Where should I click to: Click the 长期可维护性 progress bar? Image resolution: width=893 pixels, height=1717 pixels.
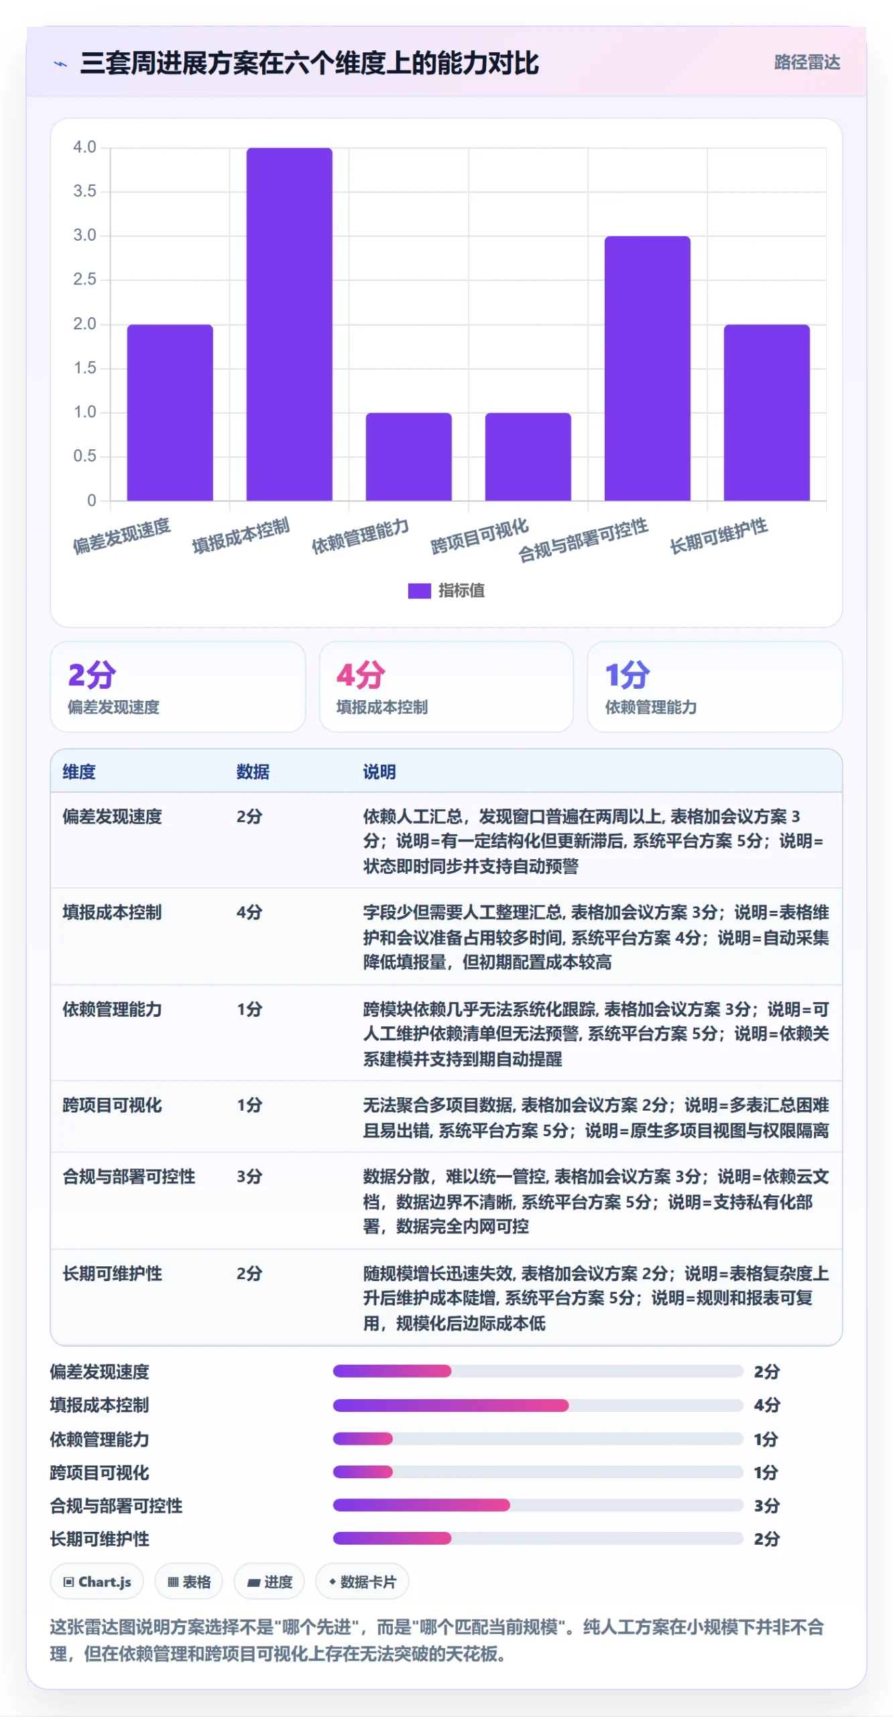click(538, 1538)
